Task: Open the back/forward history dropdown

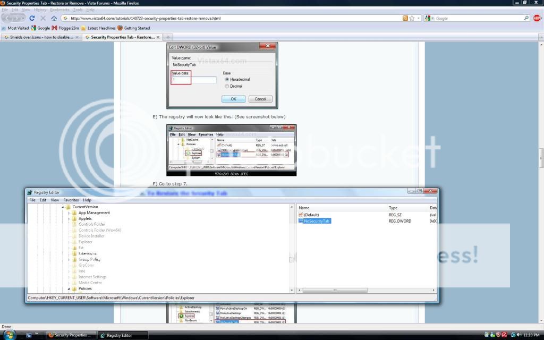Action: point(23,18)
